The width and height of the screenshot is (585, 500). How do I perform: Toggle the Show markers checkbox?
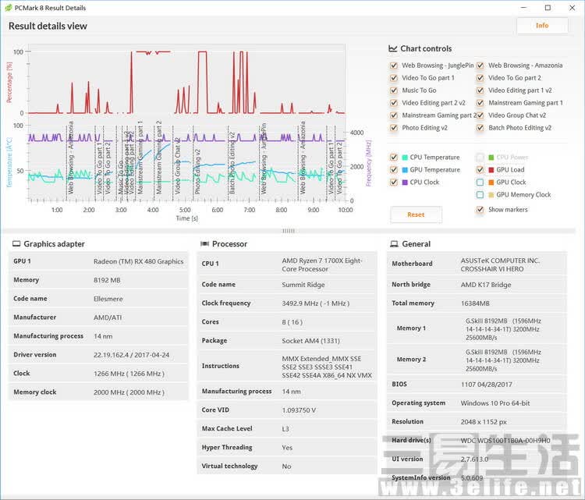pos(480,210)
